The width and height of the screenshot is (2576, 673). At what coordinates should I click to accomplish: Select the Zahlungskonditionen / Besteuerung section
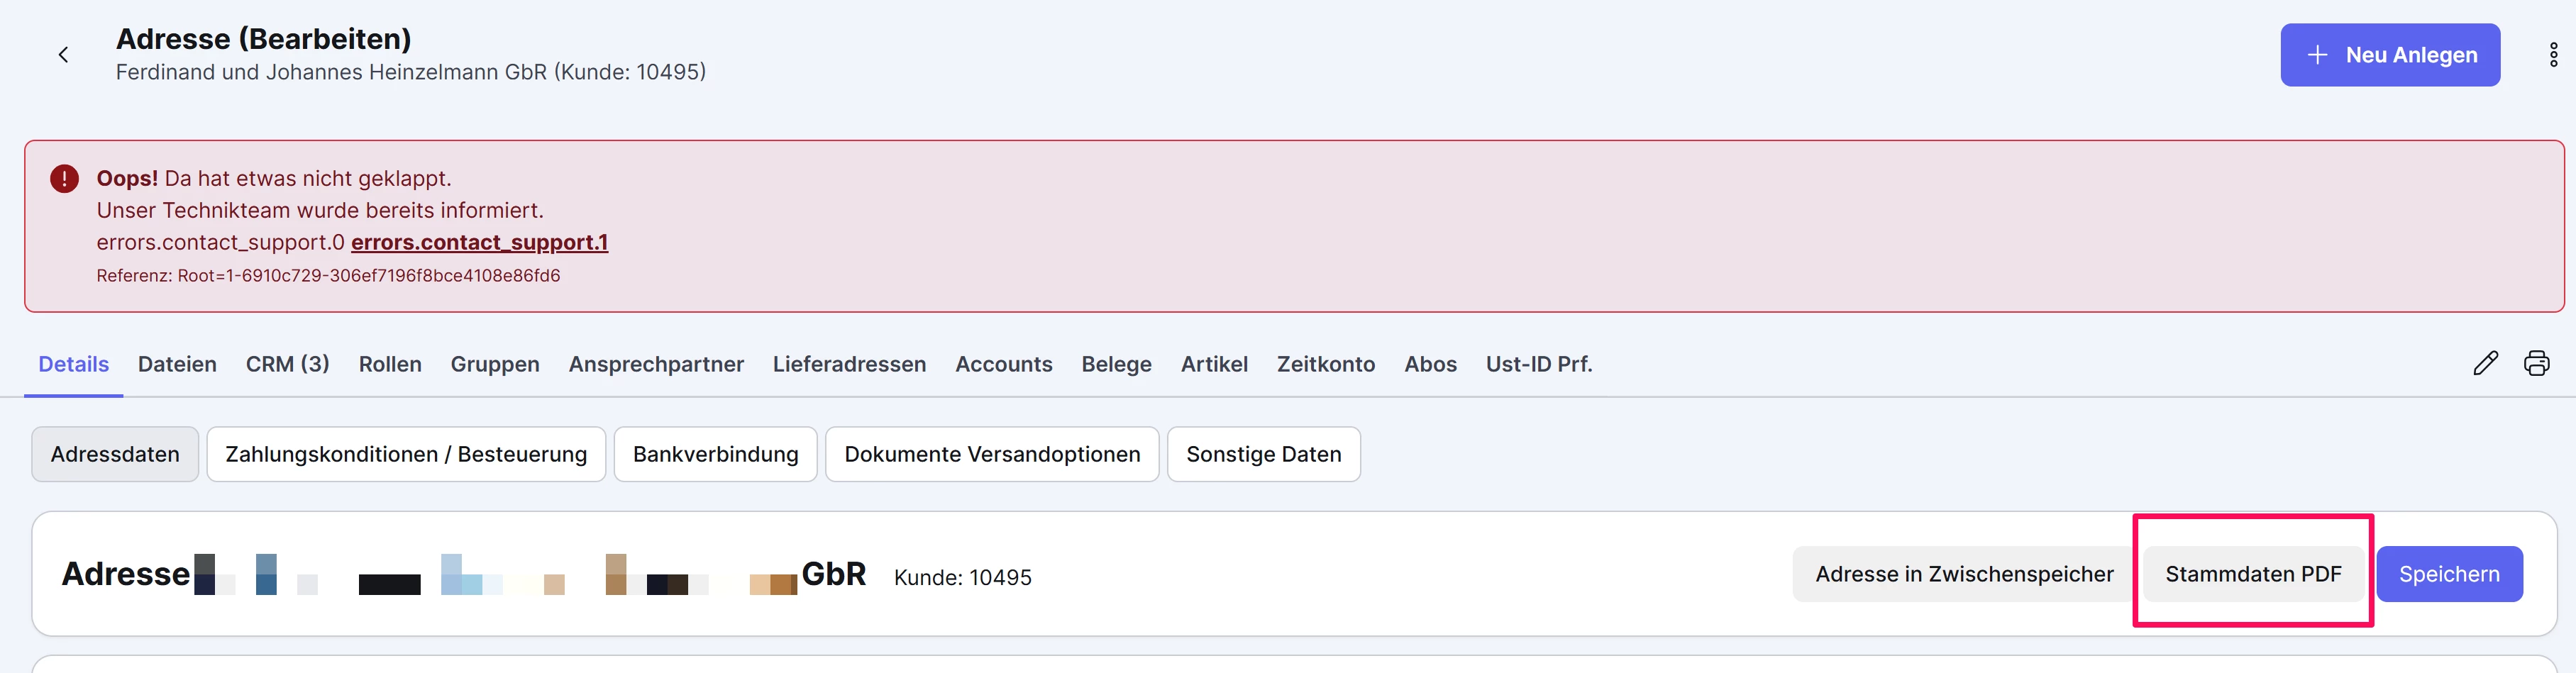(406, 454)
